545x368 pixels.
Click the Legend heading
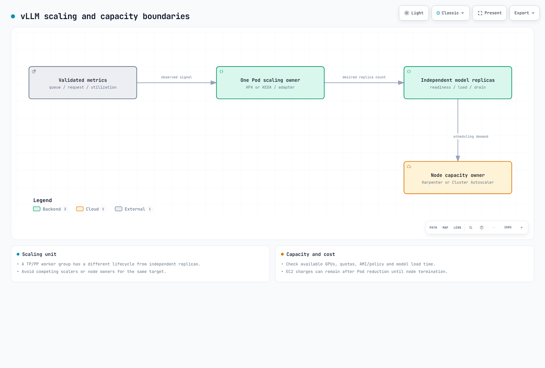pyautogui.click(x=43, y=200)
